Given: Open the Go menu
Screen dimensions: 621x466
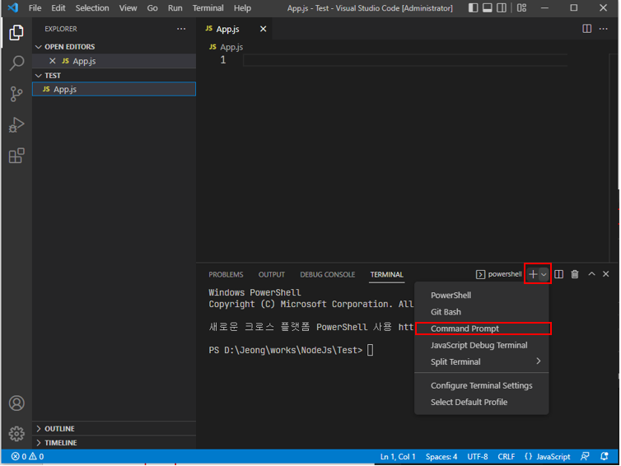Looking at the screenshot, I should pos(152,8).
